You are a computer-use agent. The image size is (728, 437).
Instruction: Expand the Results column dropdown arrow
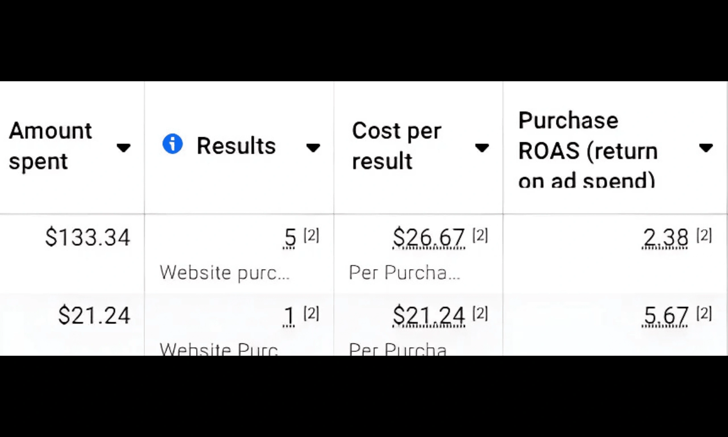(313, 148)
